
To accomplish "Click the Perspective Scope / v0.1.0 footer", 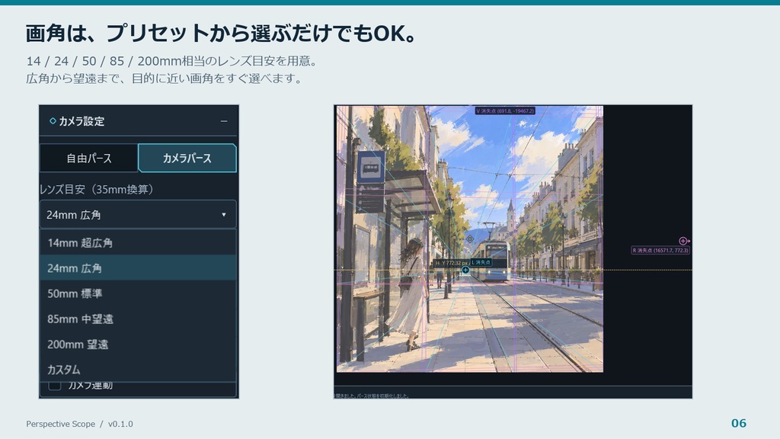I will click(x=79, y=424).
